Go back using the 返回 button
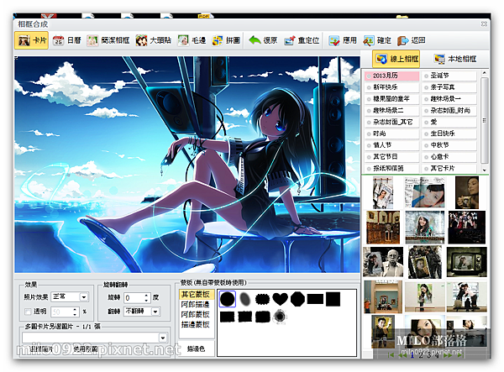The image size is (504, 372). (x=411, y=40)
